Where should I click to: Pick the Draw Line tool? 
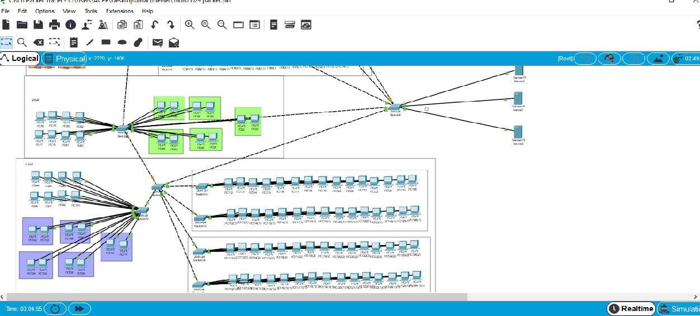[89, 42]
